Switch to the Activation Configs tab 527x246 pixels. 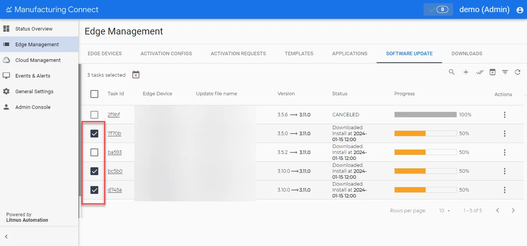(x=166, y=54)
